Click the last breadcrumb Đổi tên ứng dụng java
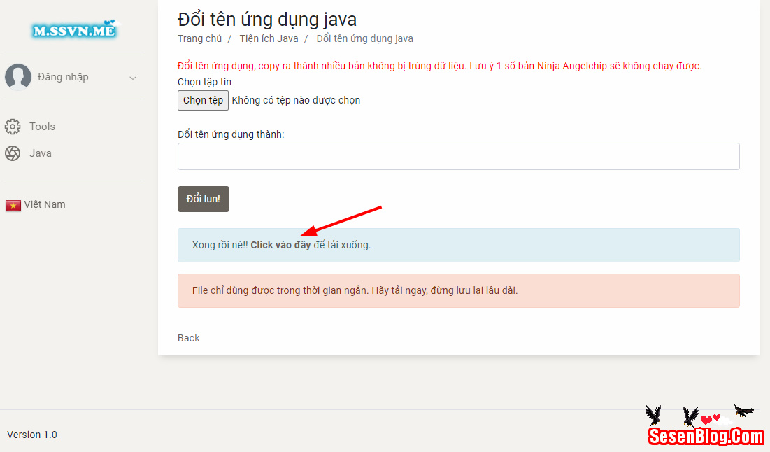770x452 pixels. [x=364, y=38]
